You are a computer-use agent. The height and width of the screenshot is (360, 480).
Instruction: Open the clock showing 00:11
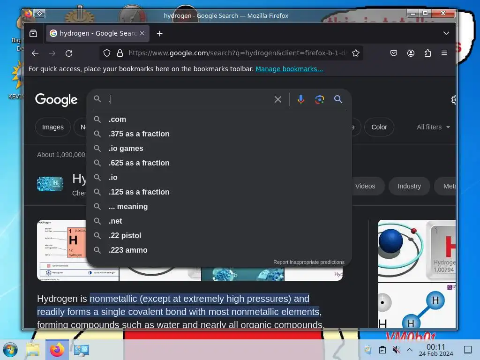tap(435, 350)
